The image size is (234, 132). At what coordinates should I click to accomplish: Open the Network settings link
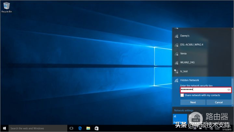pyautogui.click(x=184, y=110)
